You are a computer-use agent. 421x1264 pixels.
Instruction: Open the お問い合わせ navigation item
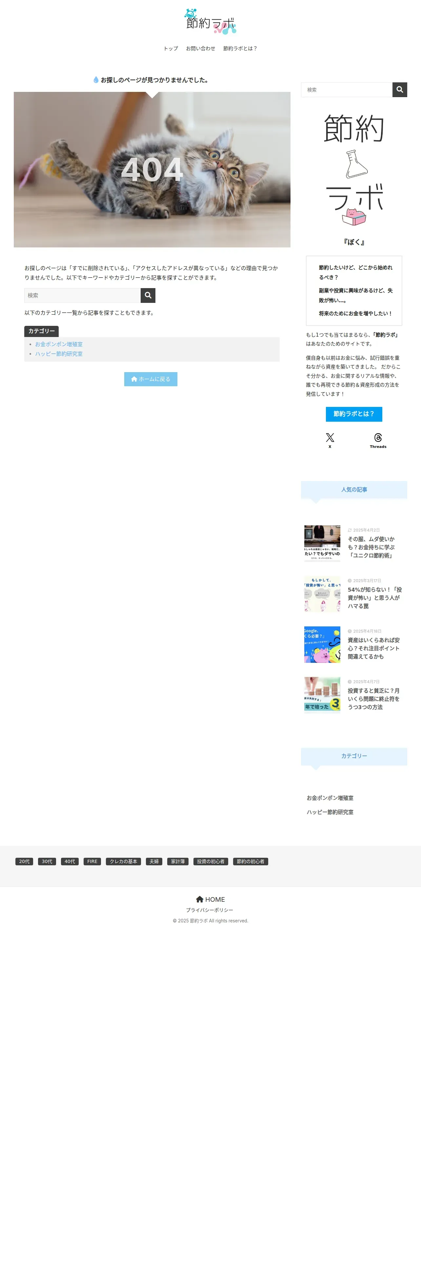pyautogui.click(x=200, y=49)
